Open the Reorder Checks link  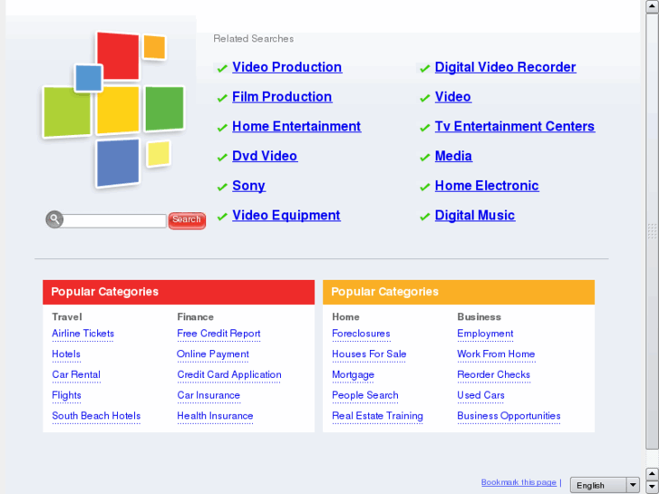pyautogui.click(x=493, y=375)
